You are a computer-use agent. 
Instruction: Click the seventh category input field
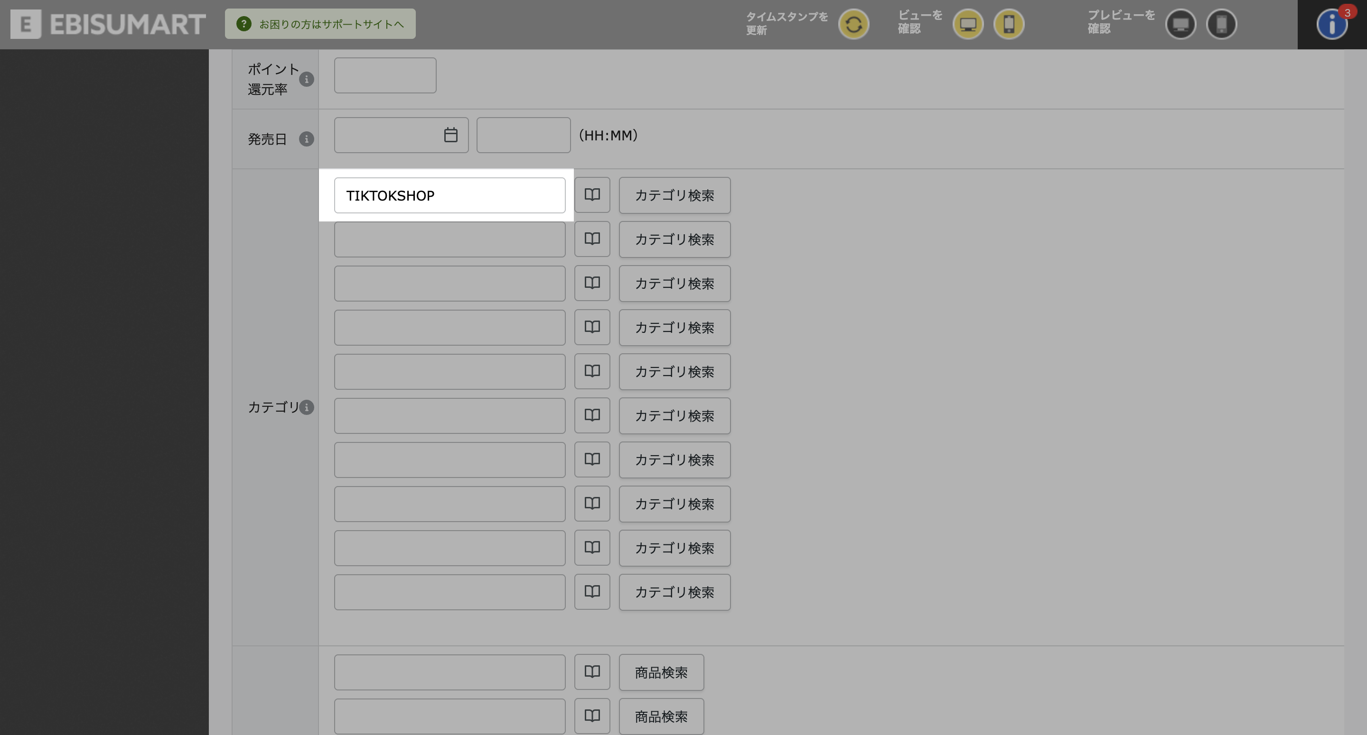pyautogui.click(x=449, y=459)
